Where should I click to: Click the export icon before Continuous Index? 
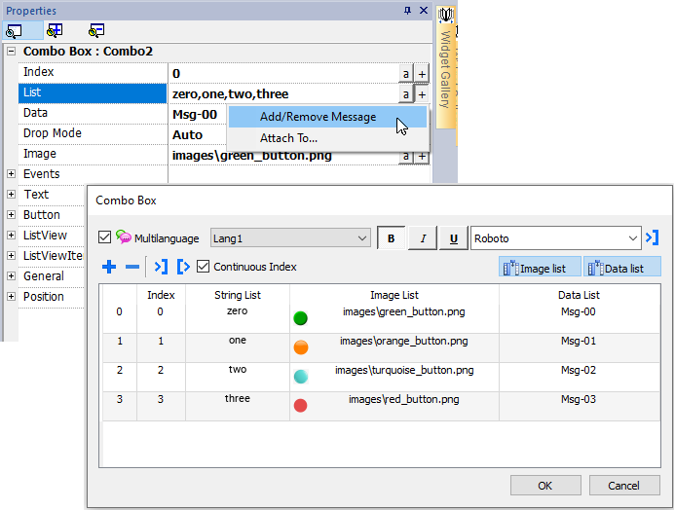pos(183,267)
